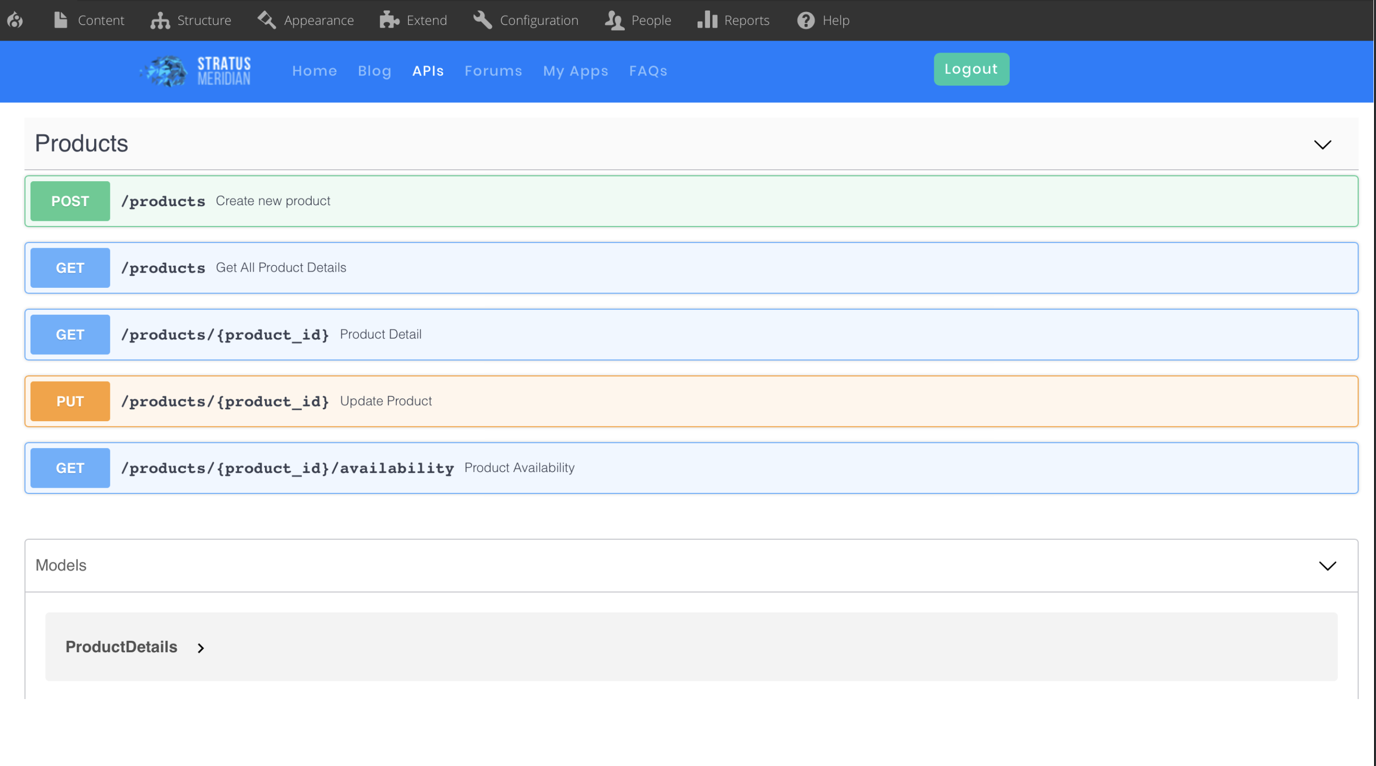Open the APIs navigation tab

click(x=428, y=71)
